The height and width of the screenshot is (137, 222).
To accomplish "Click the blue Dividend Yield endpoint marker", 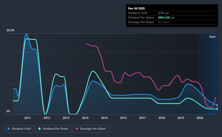I will point(217,105).
